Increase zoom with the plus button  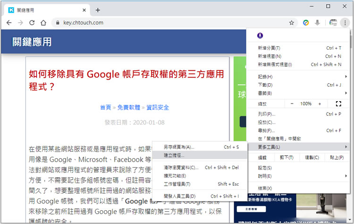320,103
